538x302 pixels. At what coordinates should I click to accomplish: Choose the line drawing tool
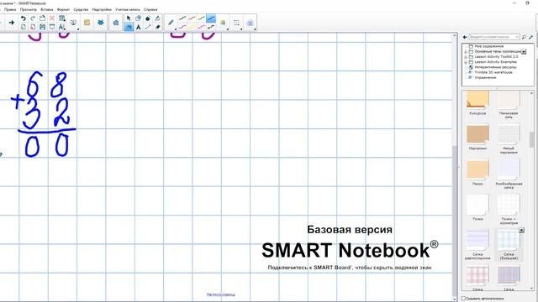148,27
